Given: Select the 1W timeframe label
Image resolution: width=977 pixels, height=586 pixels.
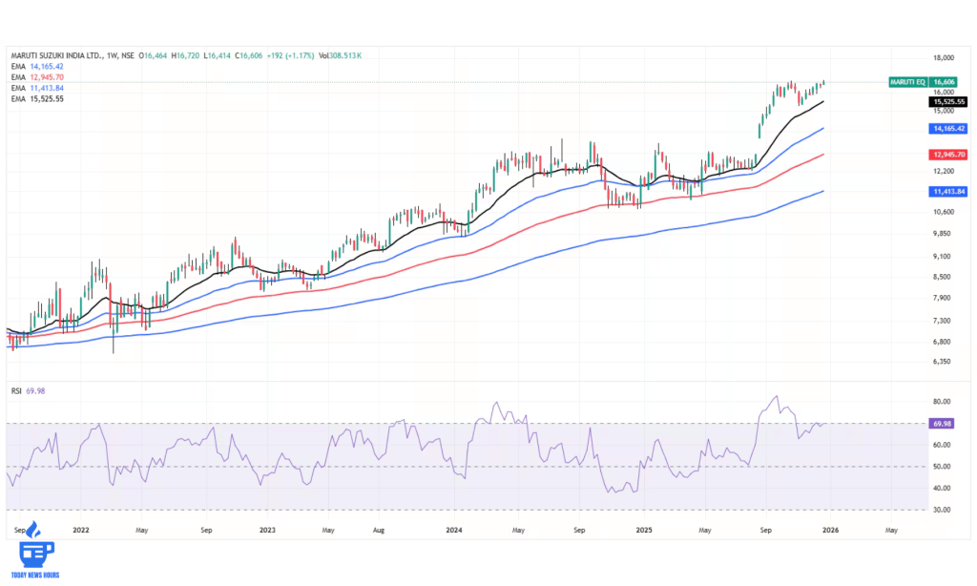Looking at the screenshot, I should pyautogui.click(x=111, y=56).
